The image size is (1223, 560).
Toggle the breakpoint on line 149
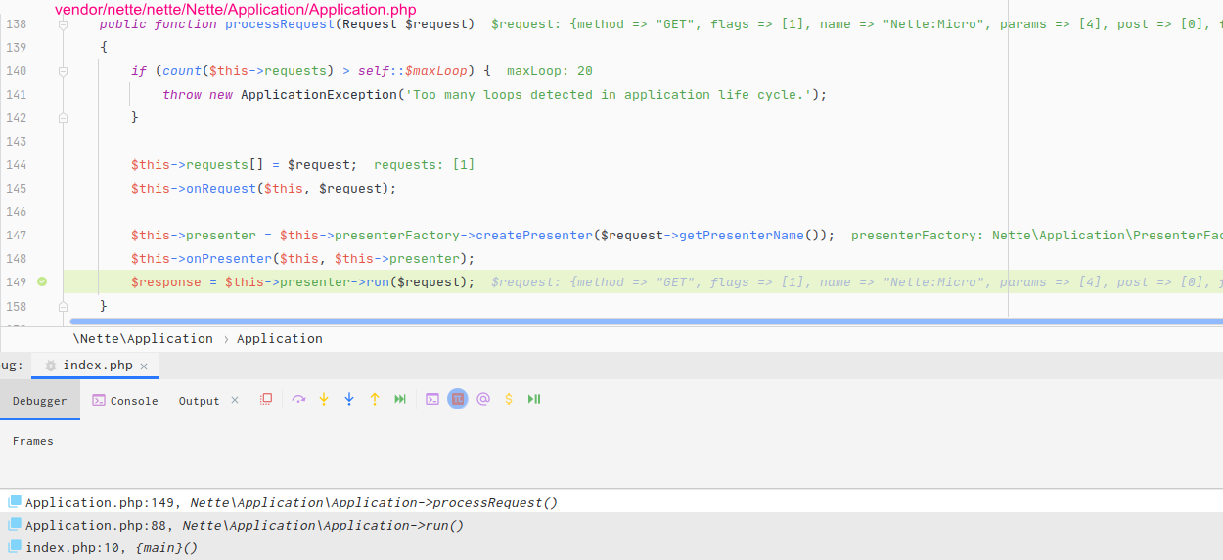42,281
